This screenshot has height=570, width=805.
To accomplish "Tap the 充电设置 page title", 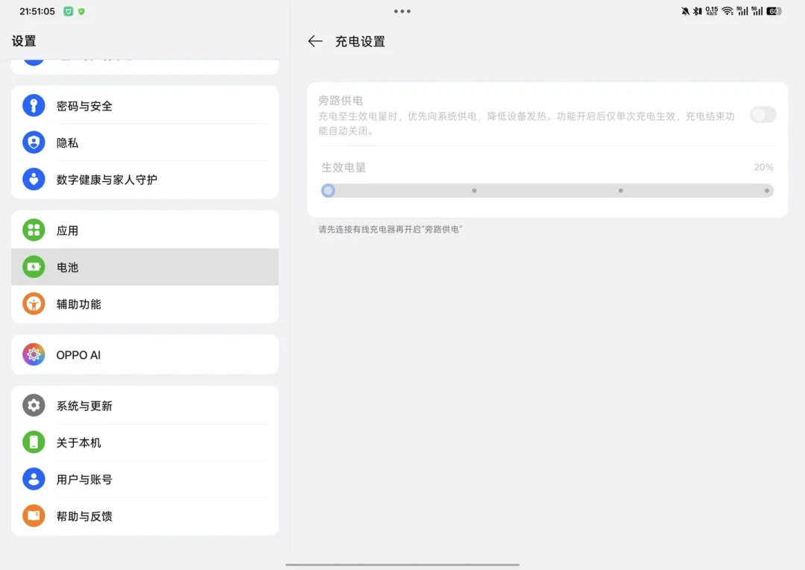I will 360,41.
